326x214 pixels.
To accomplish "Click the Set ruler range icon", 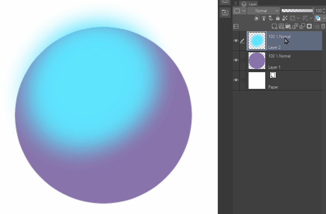I will click(x=306, y=18).
